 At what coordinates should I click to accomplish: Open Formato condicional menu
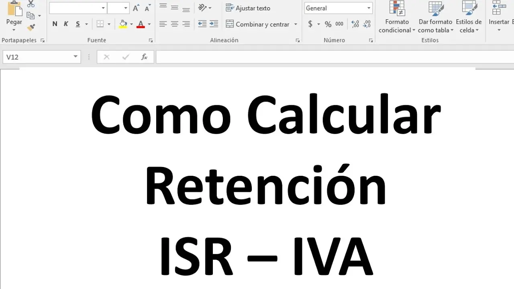coord(397,17)
